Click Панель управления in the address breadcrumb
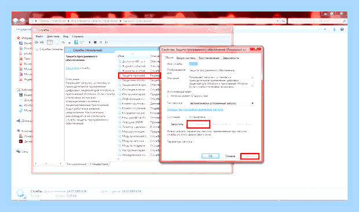 coord(52,21)
